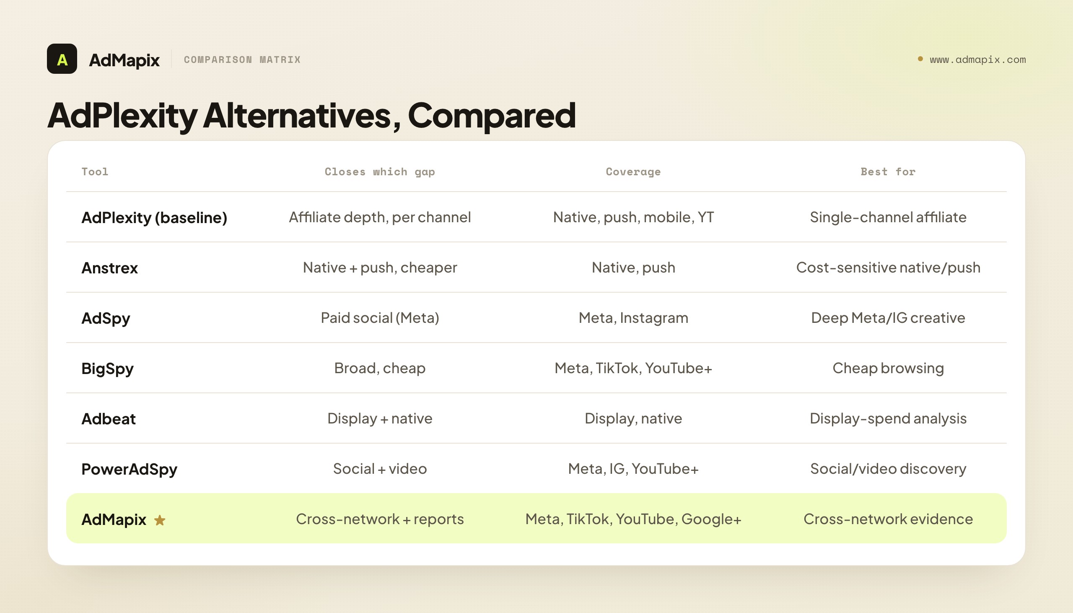Click the Meta, TikTok, YouTube, Google+ cell
The image size is (1073, 613).
pos(633,519)
